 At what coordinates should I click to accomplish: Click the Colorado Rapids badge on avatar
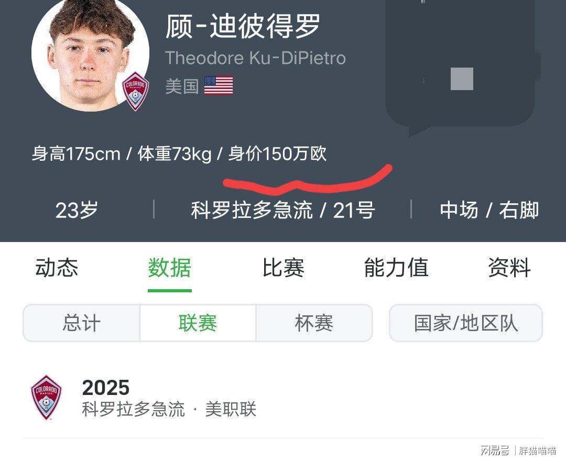pyautogui.click(x=135, y=91)
